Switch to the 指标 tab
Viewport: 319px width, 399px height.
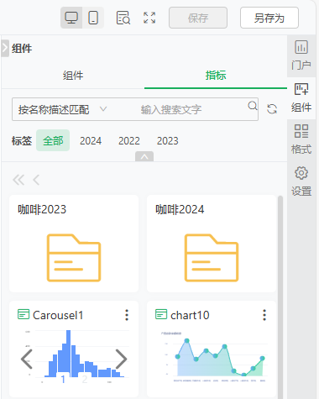pyautogui.click(x=216, y=76)
